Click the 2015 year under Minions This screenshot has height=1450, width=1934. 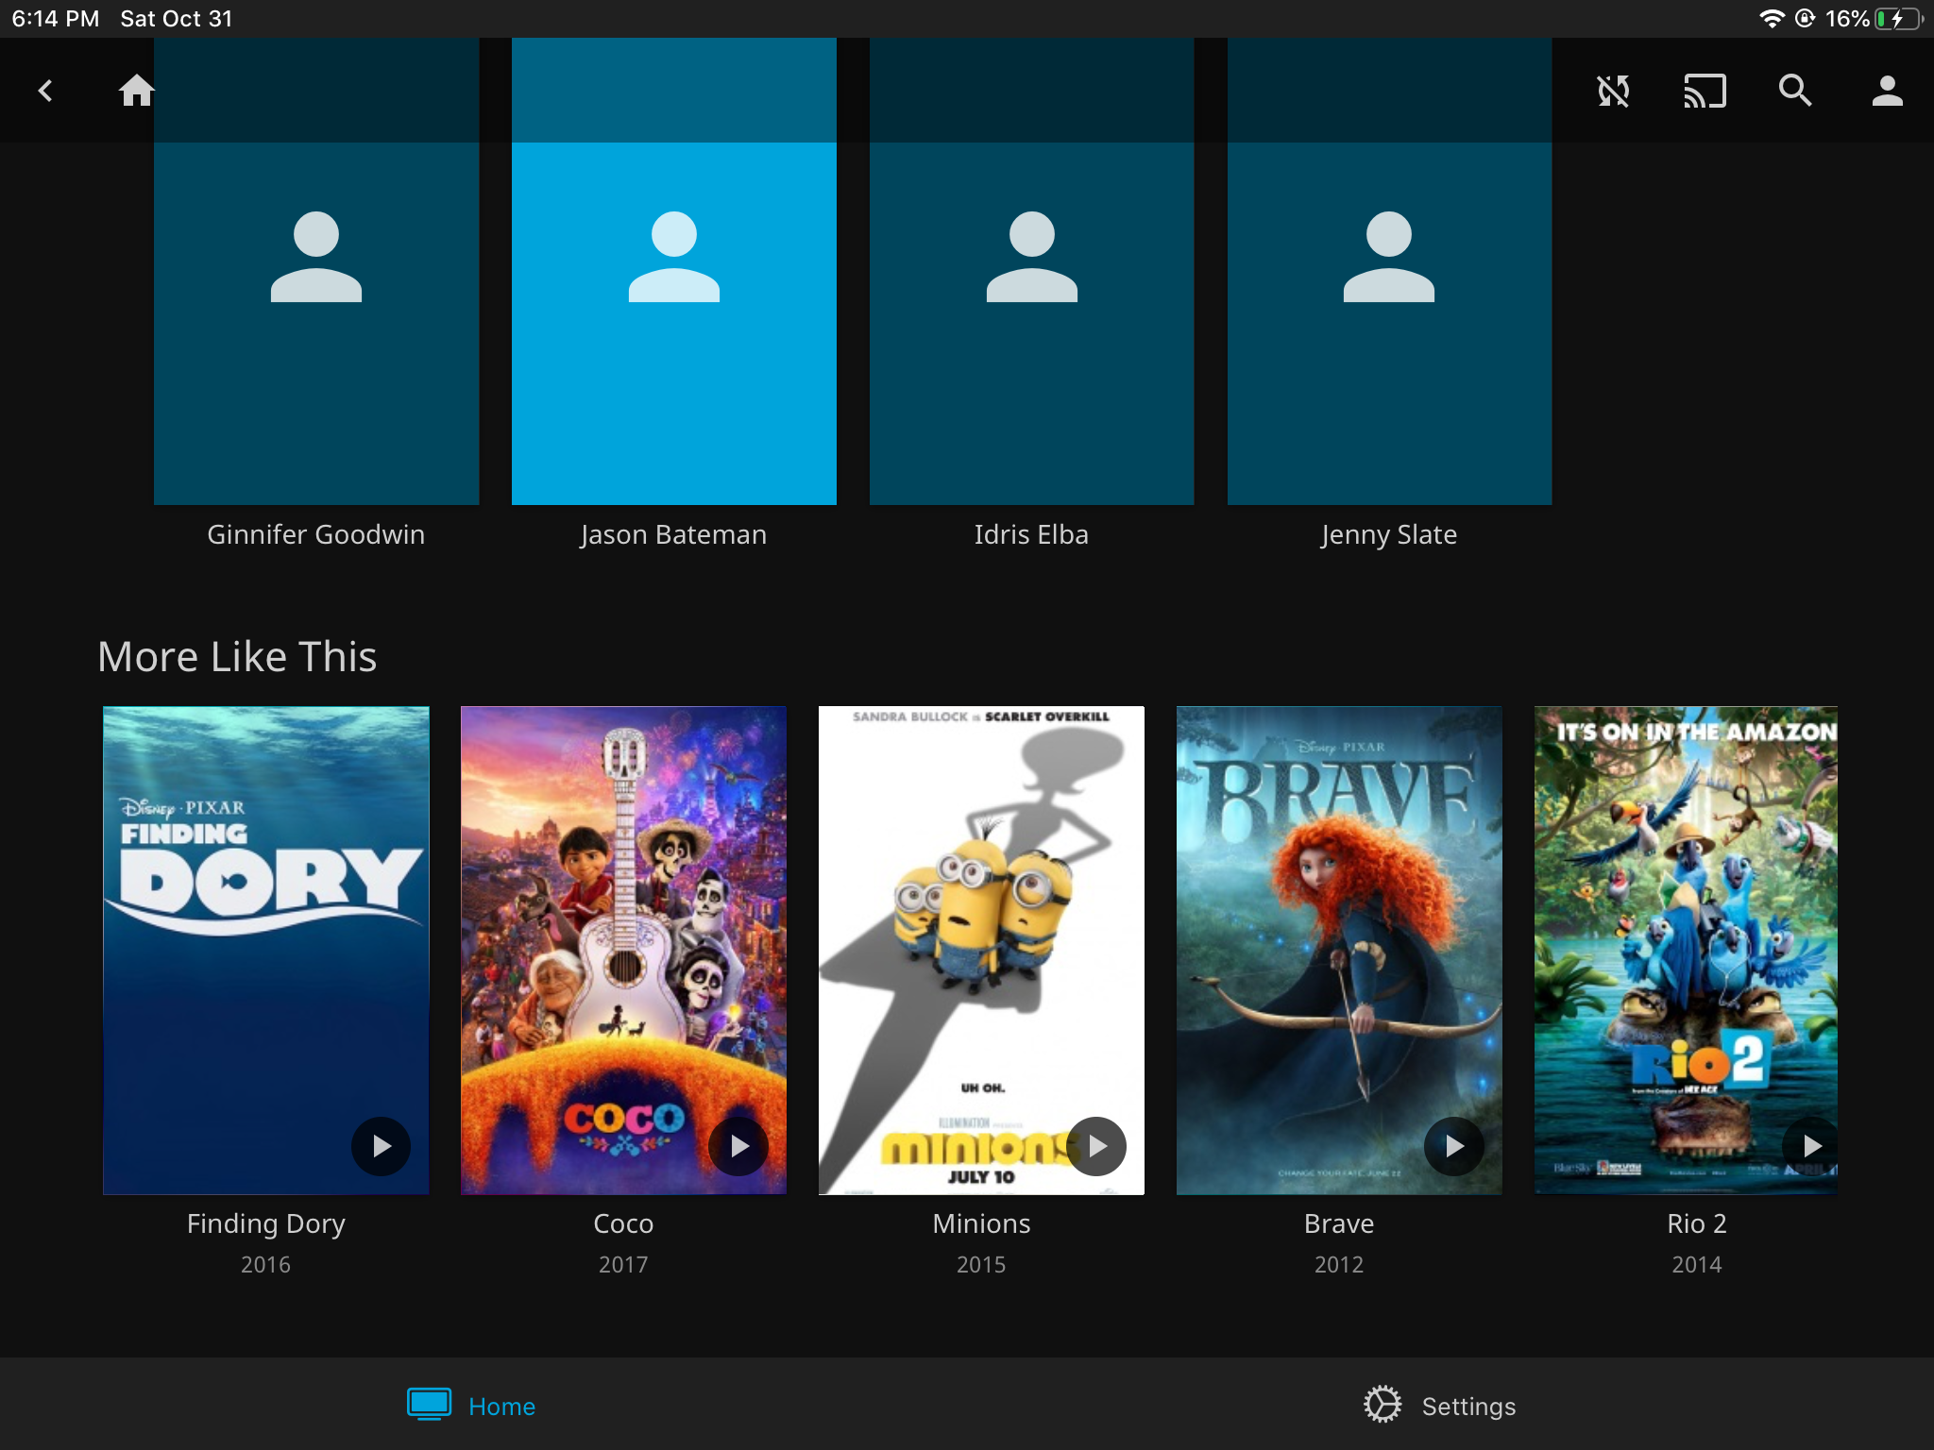(x=981, y=1265)
